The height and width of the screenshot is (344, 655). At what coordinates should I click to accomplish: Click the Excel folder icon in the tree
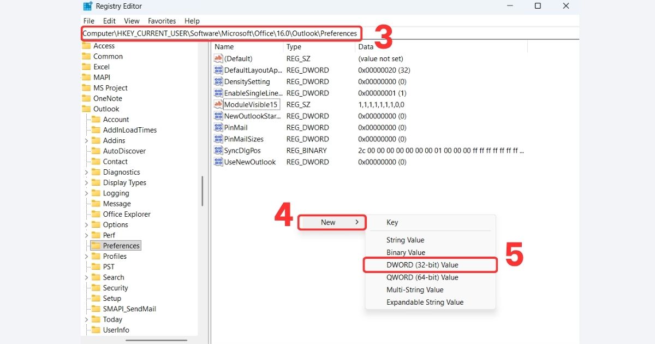[x=87, y=67]
